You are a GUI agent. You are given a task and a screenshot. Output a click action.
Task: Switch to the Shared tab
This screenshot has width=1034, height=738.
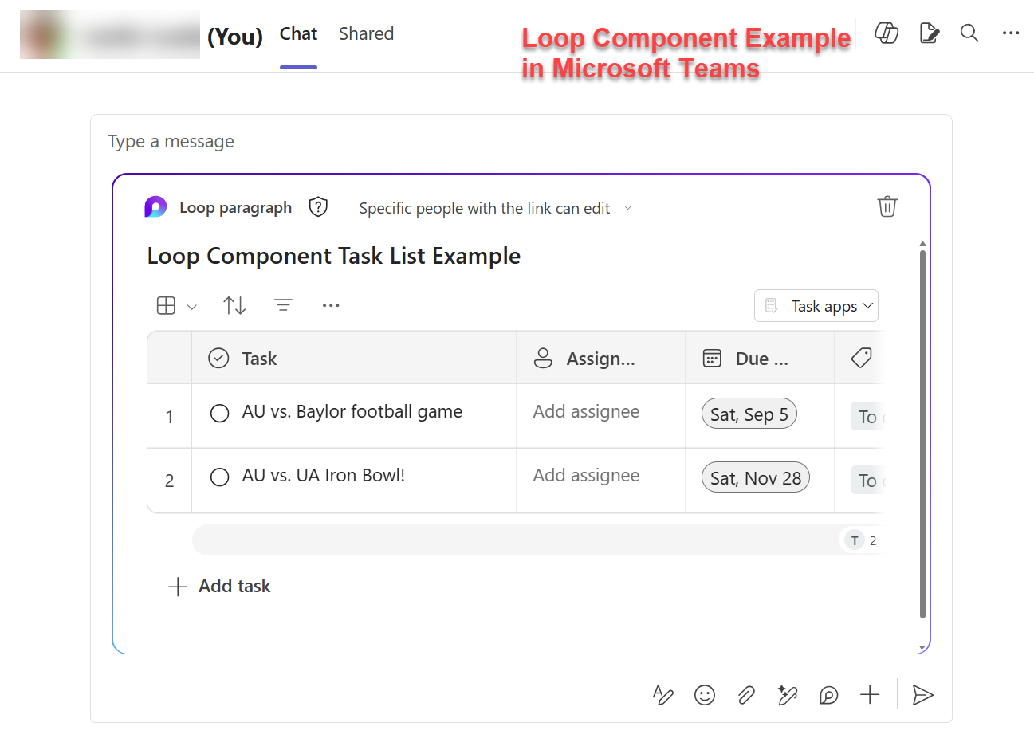tap(366, 33)
